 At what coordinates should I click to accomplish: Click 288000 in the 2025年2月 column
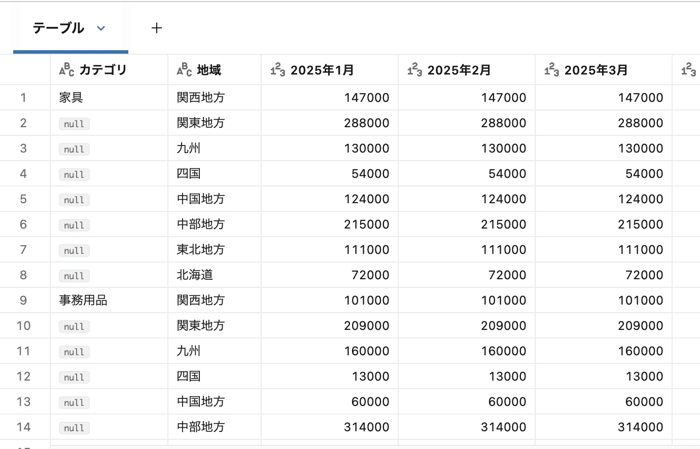pos(467,123)
